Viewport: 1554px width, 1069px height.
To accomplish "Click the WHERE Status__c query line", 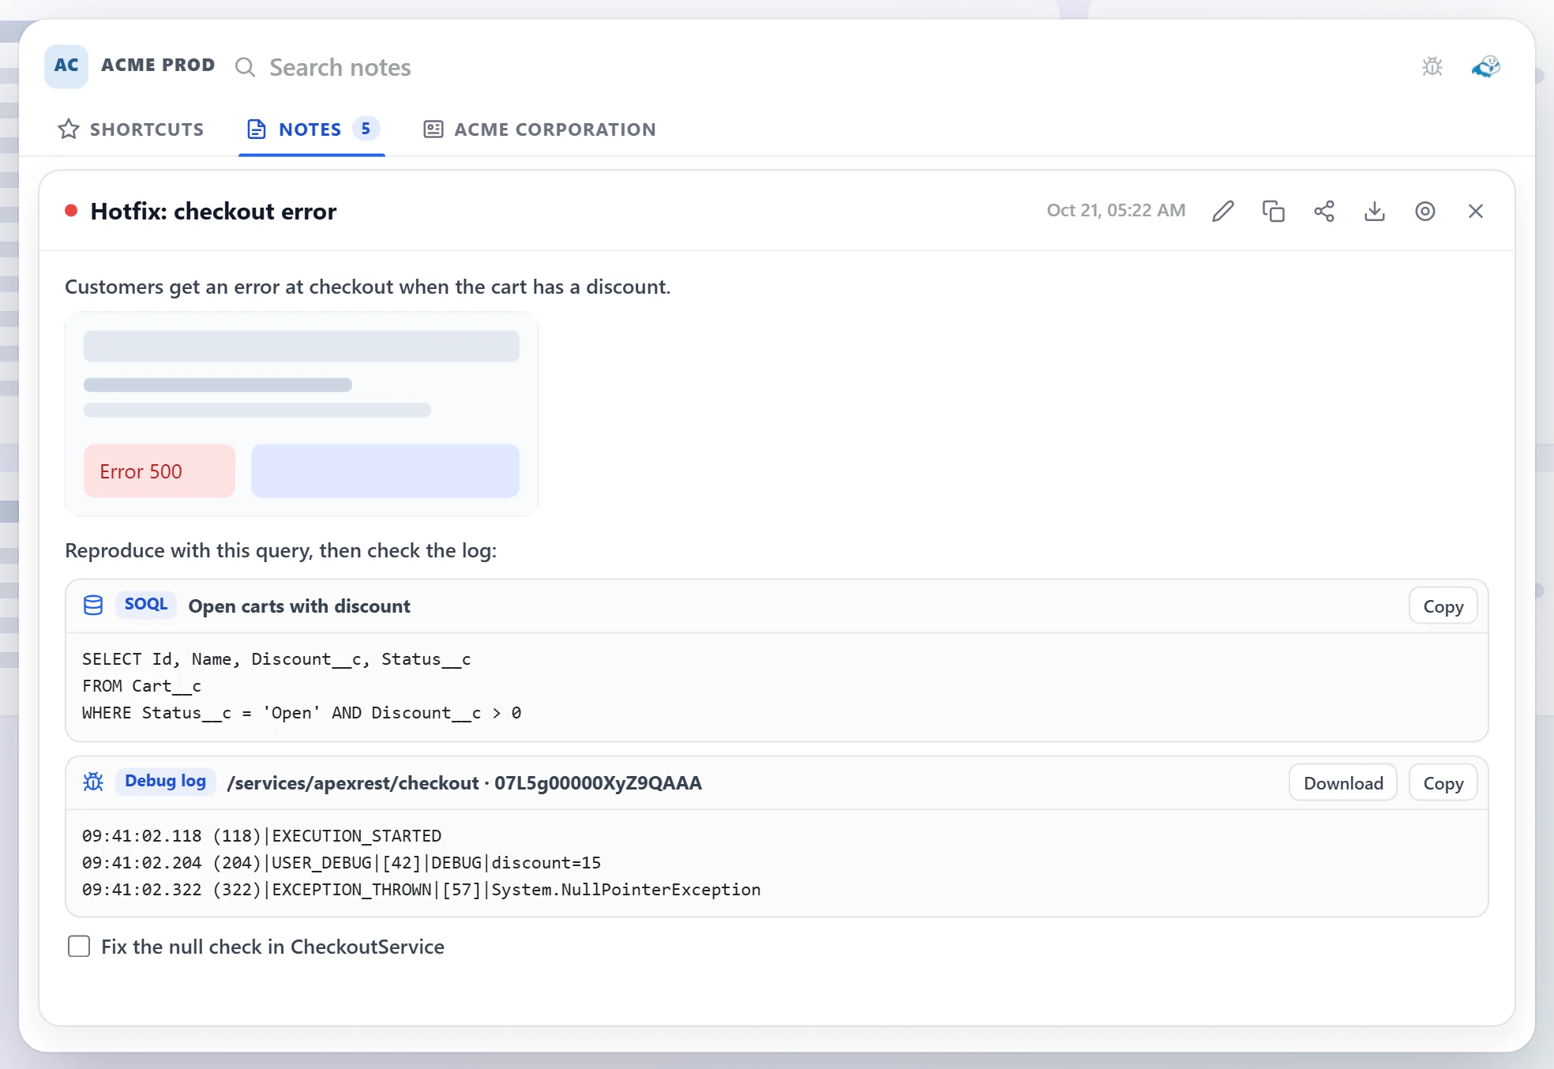I will (x=302, y=713).
